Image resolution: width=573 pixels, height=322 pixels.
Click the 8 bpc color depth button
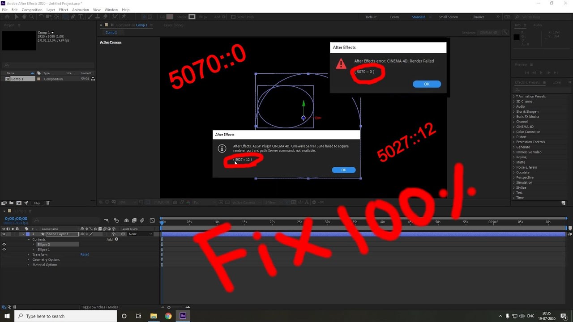37,203
